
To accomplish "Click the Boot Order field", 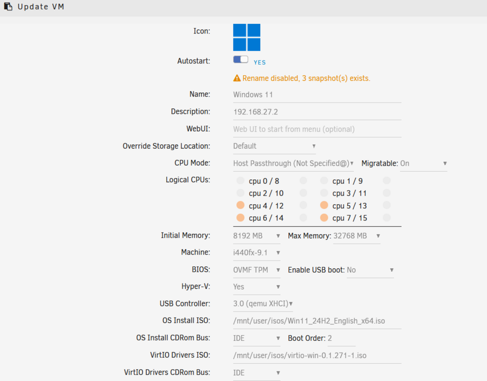I will pyautogui.click(x=341, y=338).
